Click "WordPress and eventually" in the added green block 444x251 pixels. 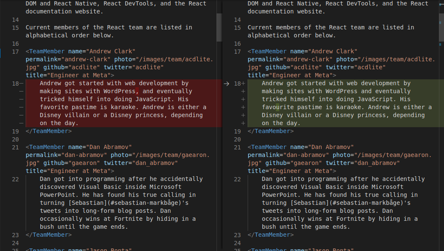pyautogui.click(x=368, y=92)
